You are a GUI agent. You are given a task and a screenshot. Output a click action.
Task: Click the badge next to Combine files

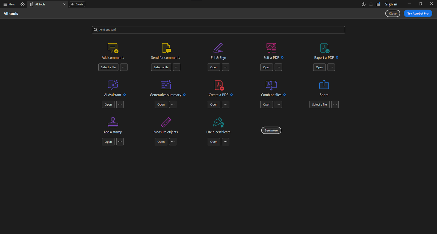click(285, 95)
